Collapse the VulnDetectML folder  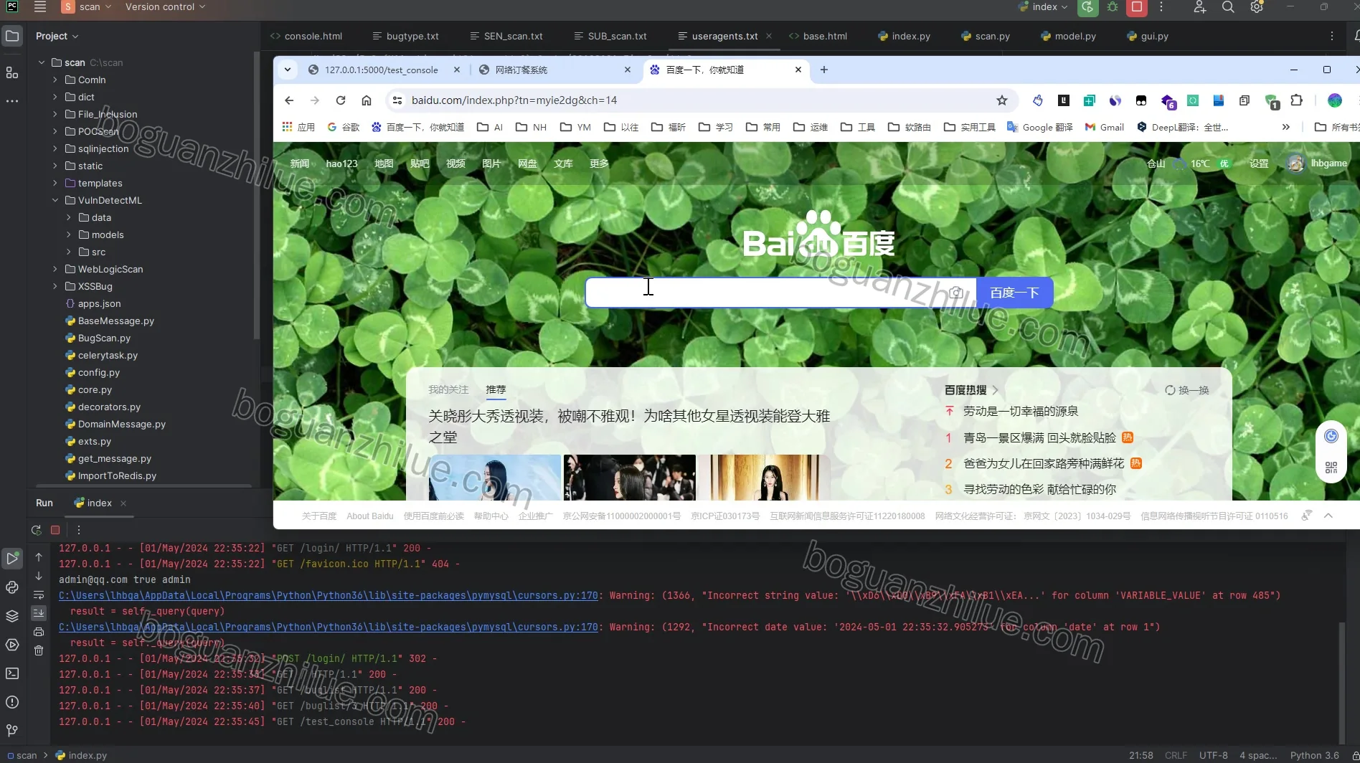[x=55, y=200]
